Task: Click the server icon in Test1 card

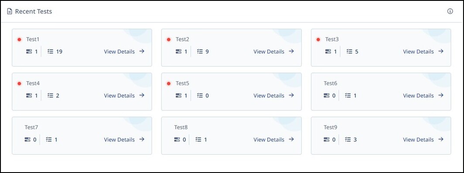Action: coord(29,52)
